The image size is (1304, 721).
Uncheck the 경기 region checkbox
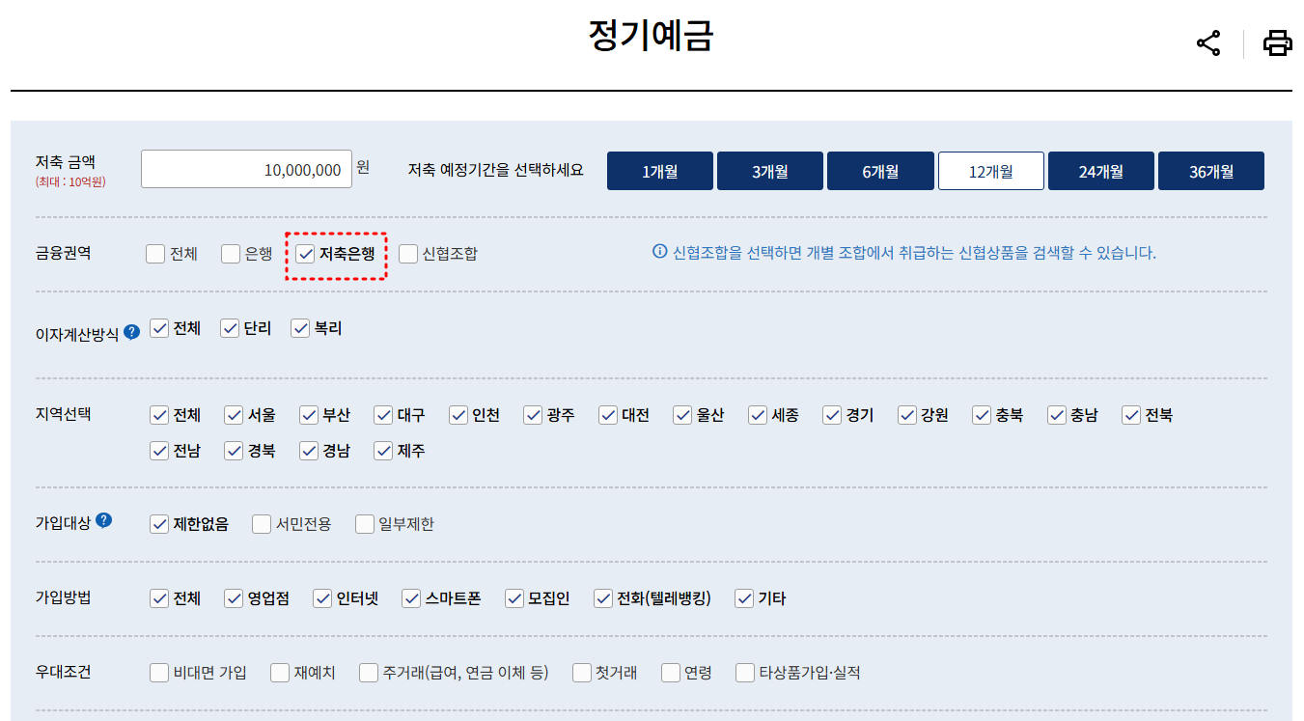click(x=832, y=415)
